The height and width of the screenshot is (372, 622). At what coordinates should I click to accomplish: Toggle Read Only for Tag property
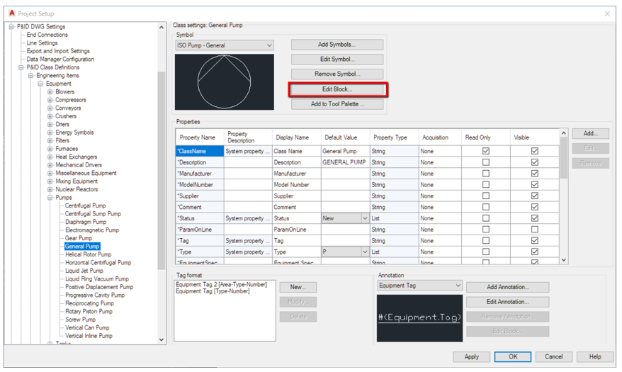click(x=485, y=240)
